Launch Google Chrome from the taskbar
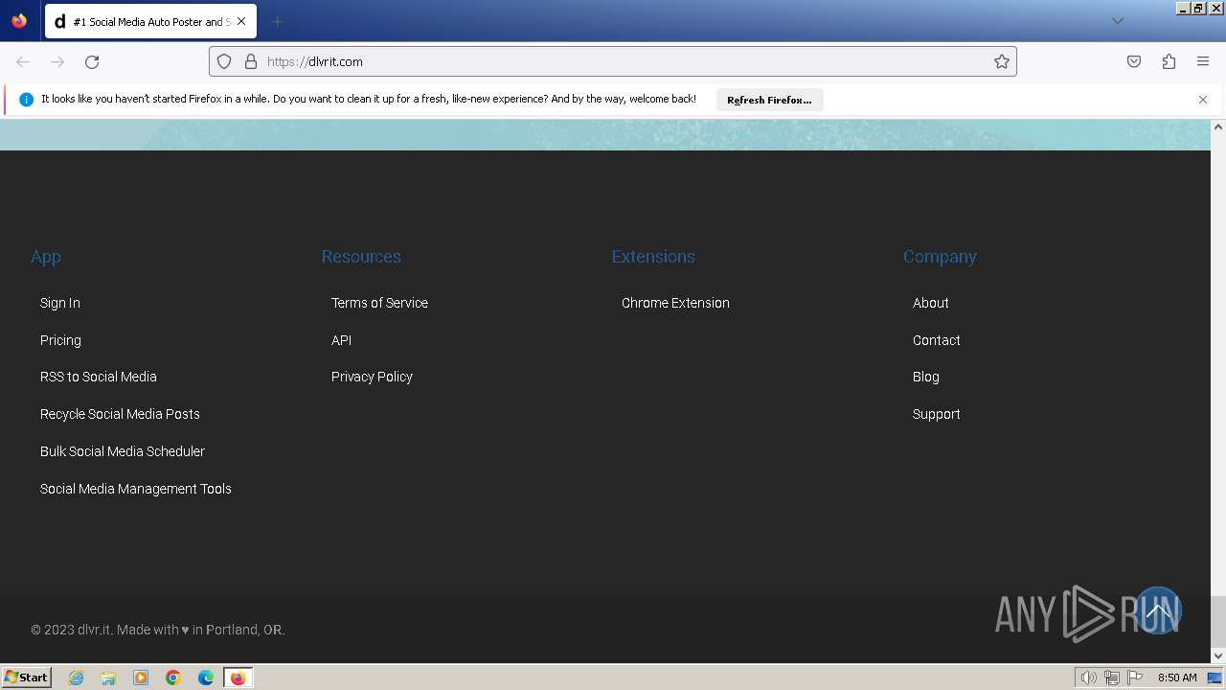The image size is (1226, 690). [x=173, y=678]
